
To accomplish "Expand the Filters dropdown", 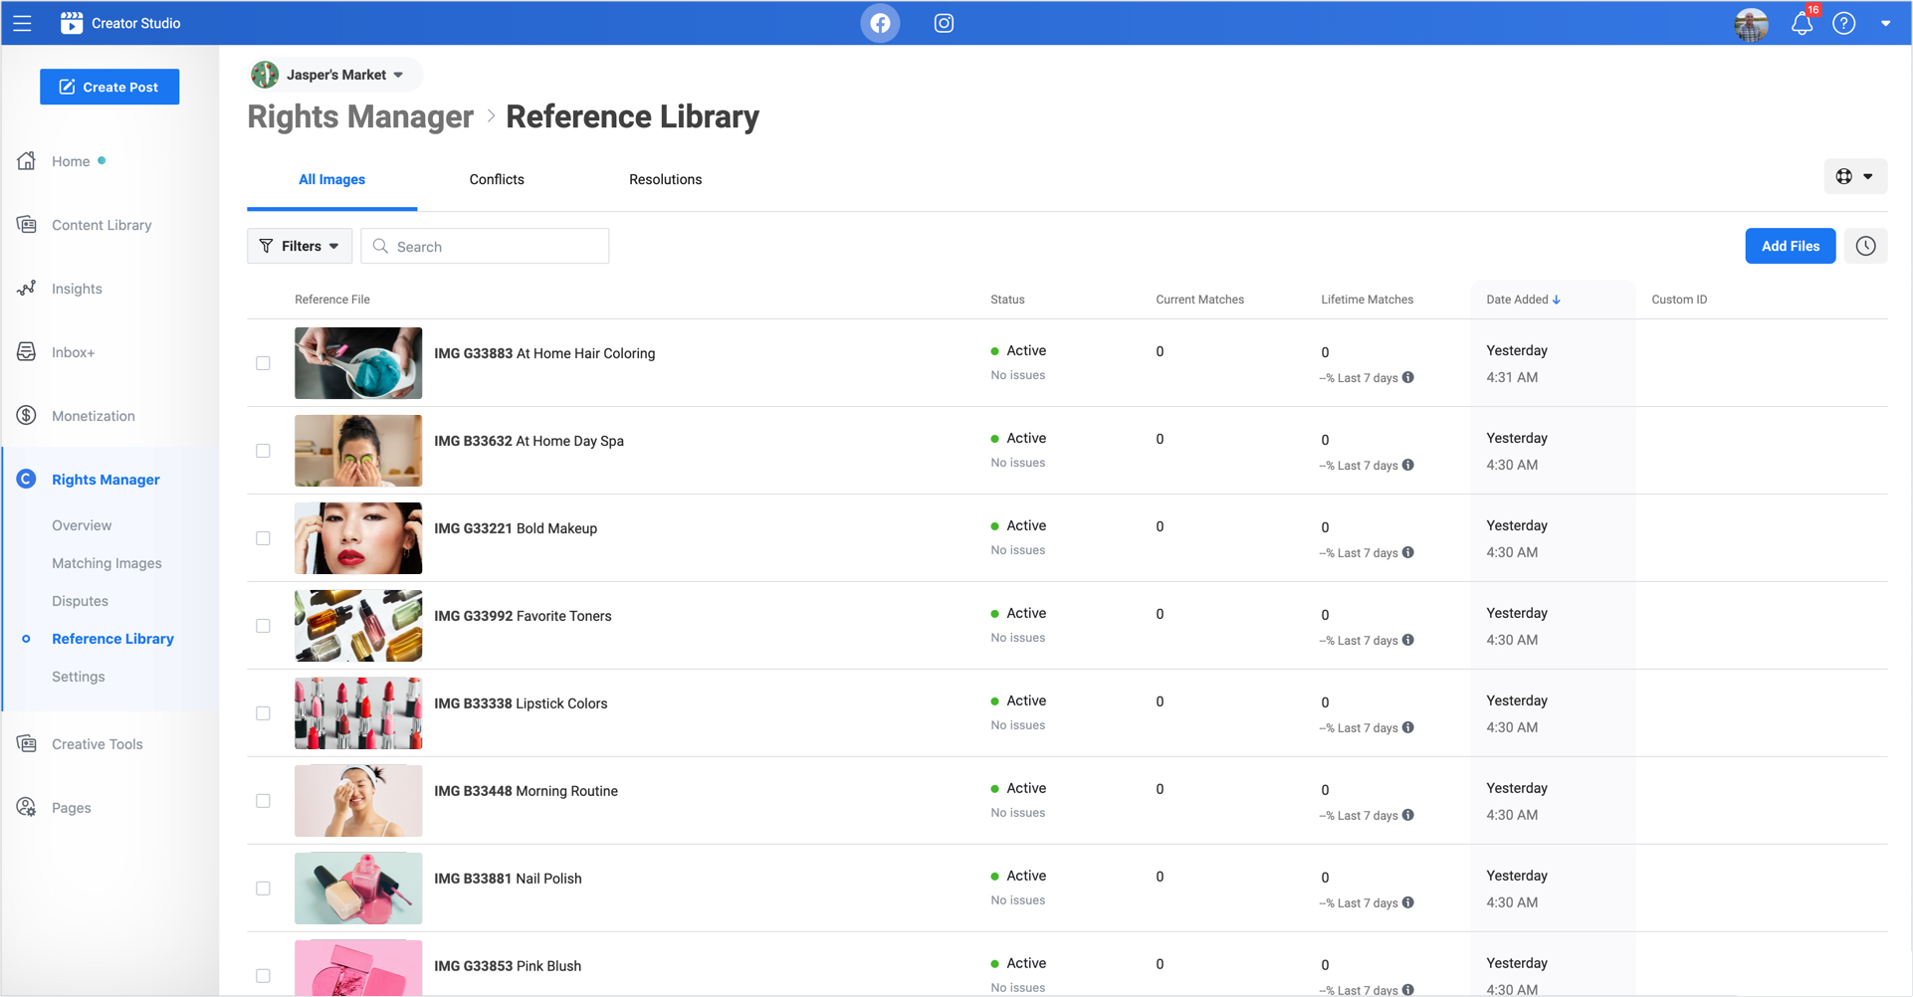I will pos(300,246).
